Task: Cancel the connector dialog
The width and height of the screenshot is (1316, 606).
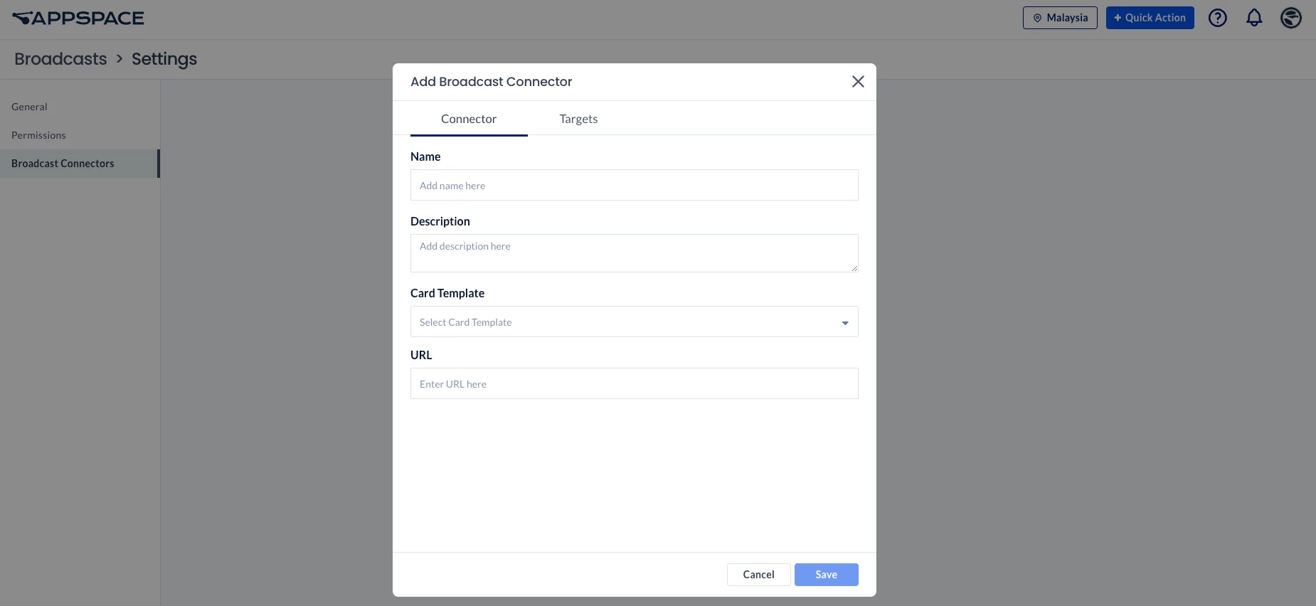Action: 758,575
